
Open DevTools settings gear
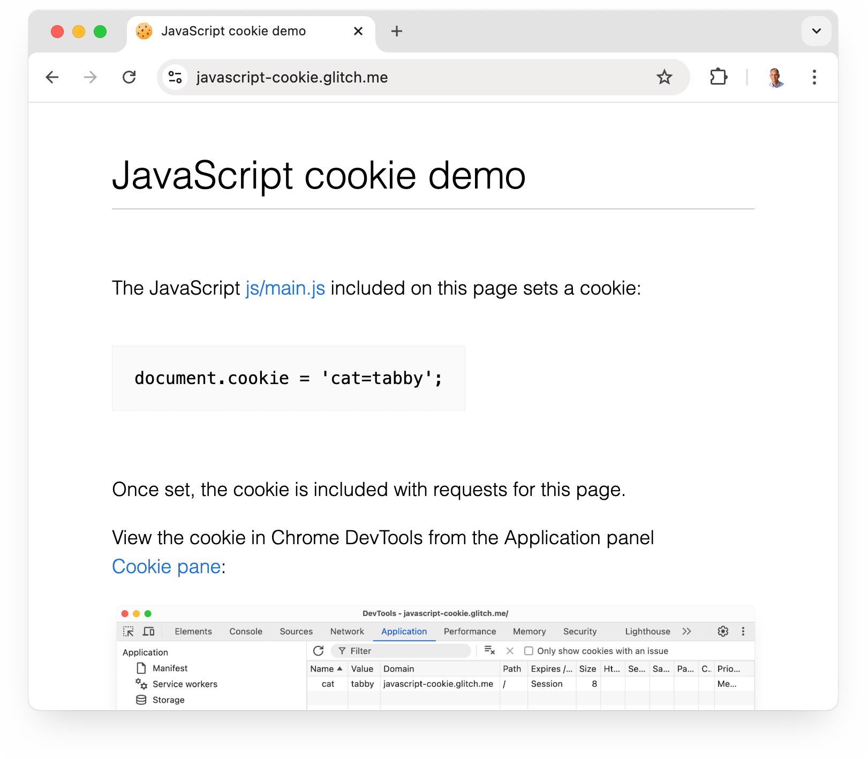pos(723,631)
